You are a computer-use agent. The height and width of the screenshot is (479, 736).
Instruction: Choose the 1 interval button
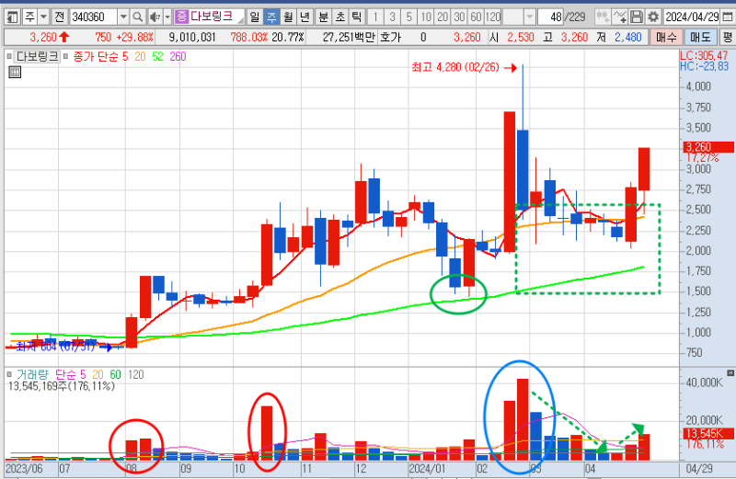tap(375, 17)
